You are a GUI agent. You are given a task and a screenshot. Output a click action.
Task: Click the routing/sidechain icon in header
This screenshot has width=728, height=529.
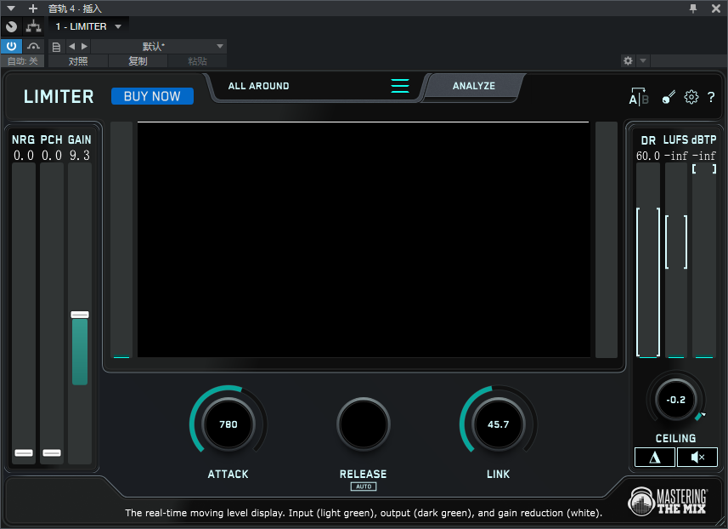(33, 26)
